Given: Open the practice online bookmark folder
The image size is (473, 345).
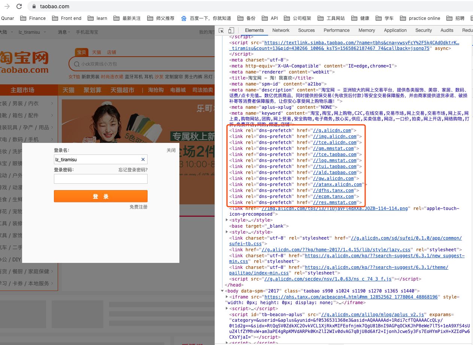Looking at the screenshot, I should pyautogui.click(x=420, y=18).
